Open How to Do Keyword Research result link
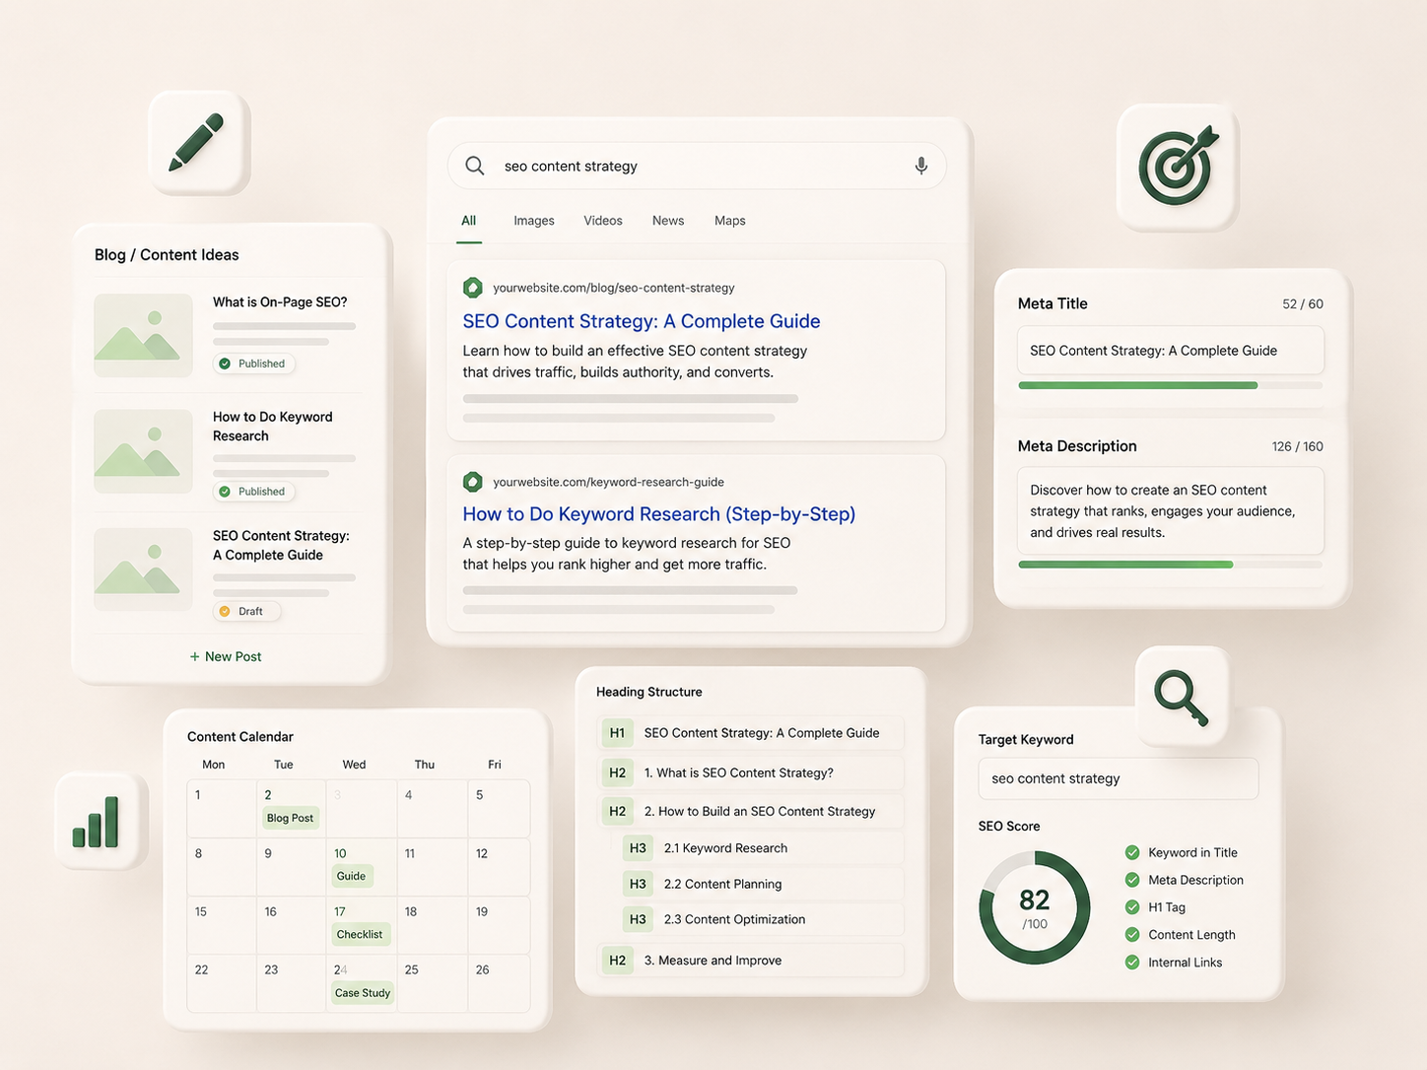The height and width of the screenshot is (1070, 1427). (x=659, y=514)
